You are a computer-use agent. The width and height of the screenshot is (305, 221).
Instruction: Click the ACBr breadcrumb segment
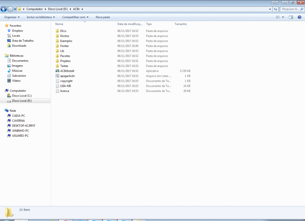coord(76,9)
